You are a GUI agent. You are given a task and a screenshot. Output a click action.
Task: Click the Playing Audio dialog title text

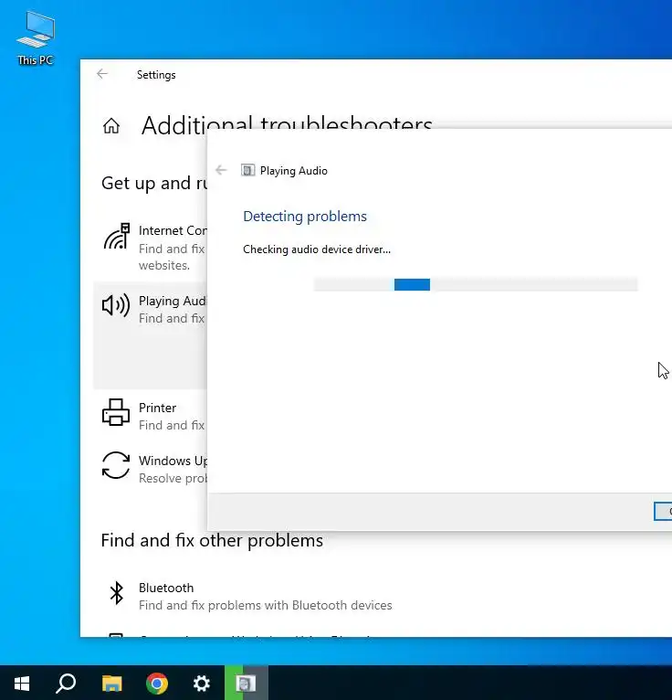[x=294, y=171]
